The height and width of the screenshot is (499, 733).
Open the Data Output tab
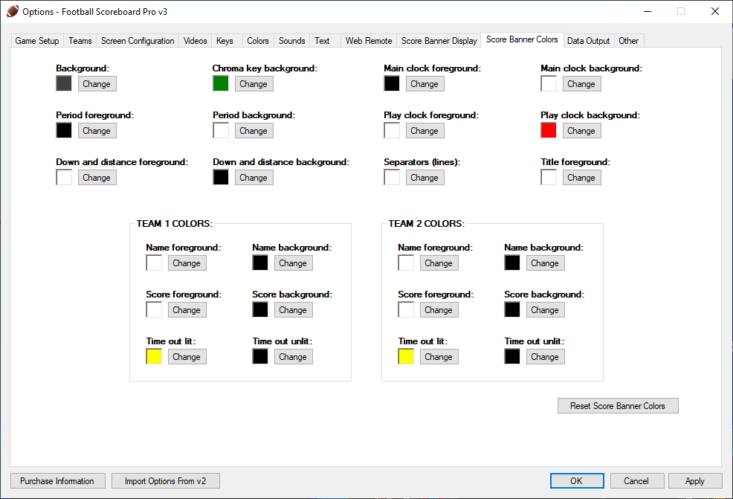[x=588, y=41]
